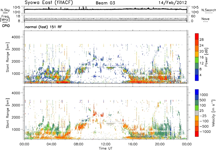Select the 'Beam 03' heading
The height and width of the screenshot is (150, 216).
[105, 3]
